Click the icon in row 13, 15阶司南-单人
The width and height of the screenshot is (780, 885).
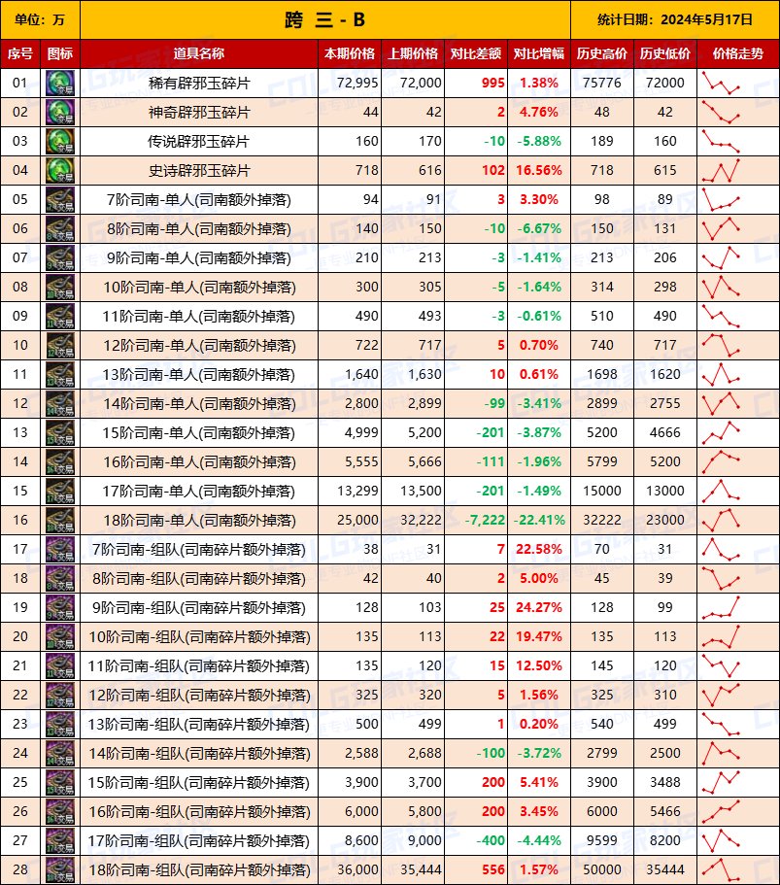60,433
